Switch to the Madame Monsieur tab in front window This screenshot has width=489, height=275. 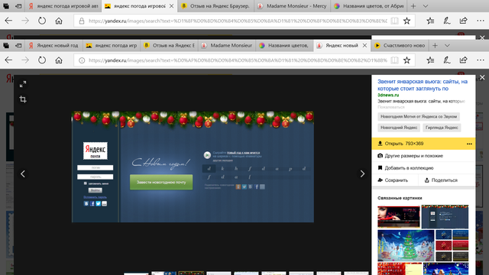tap(227, 46)
